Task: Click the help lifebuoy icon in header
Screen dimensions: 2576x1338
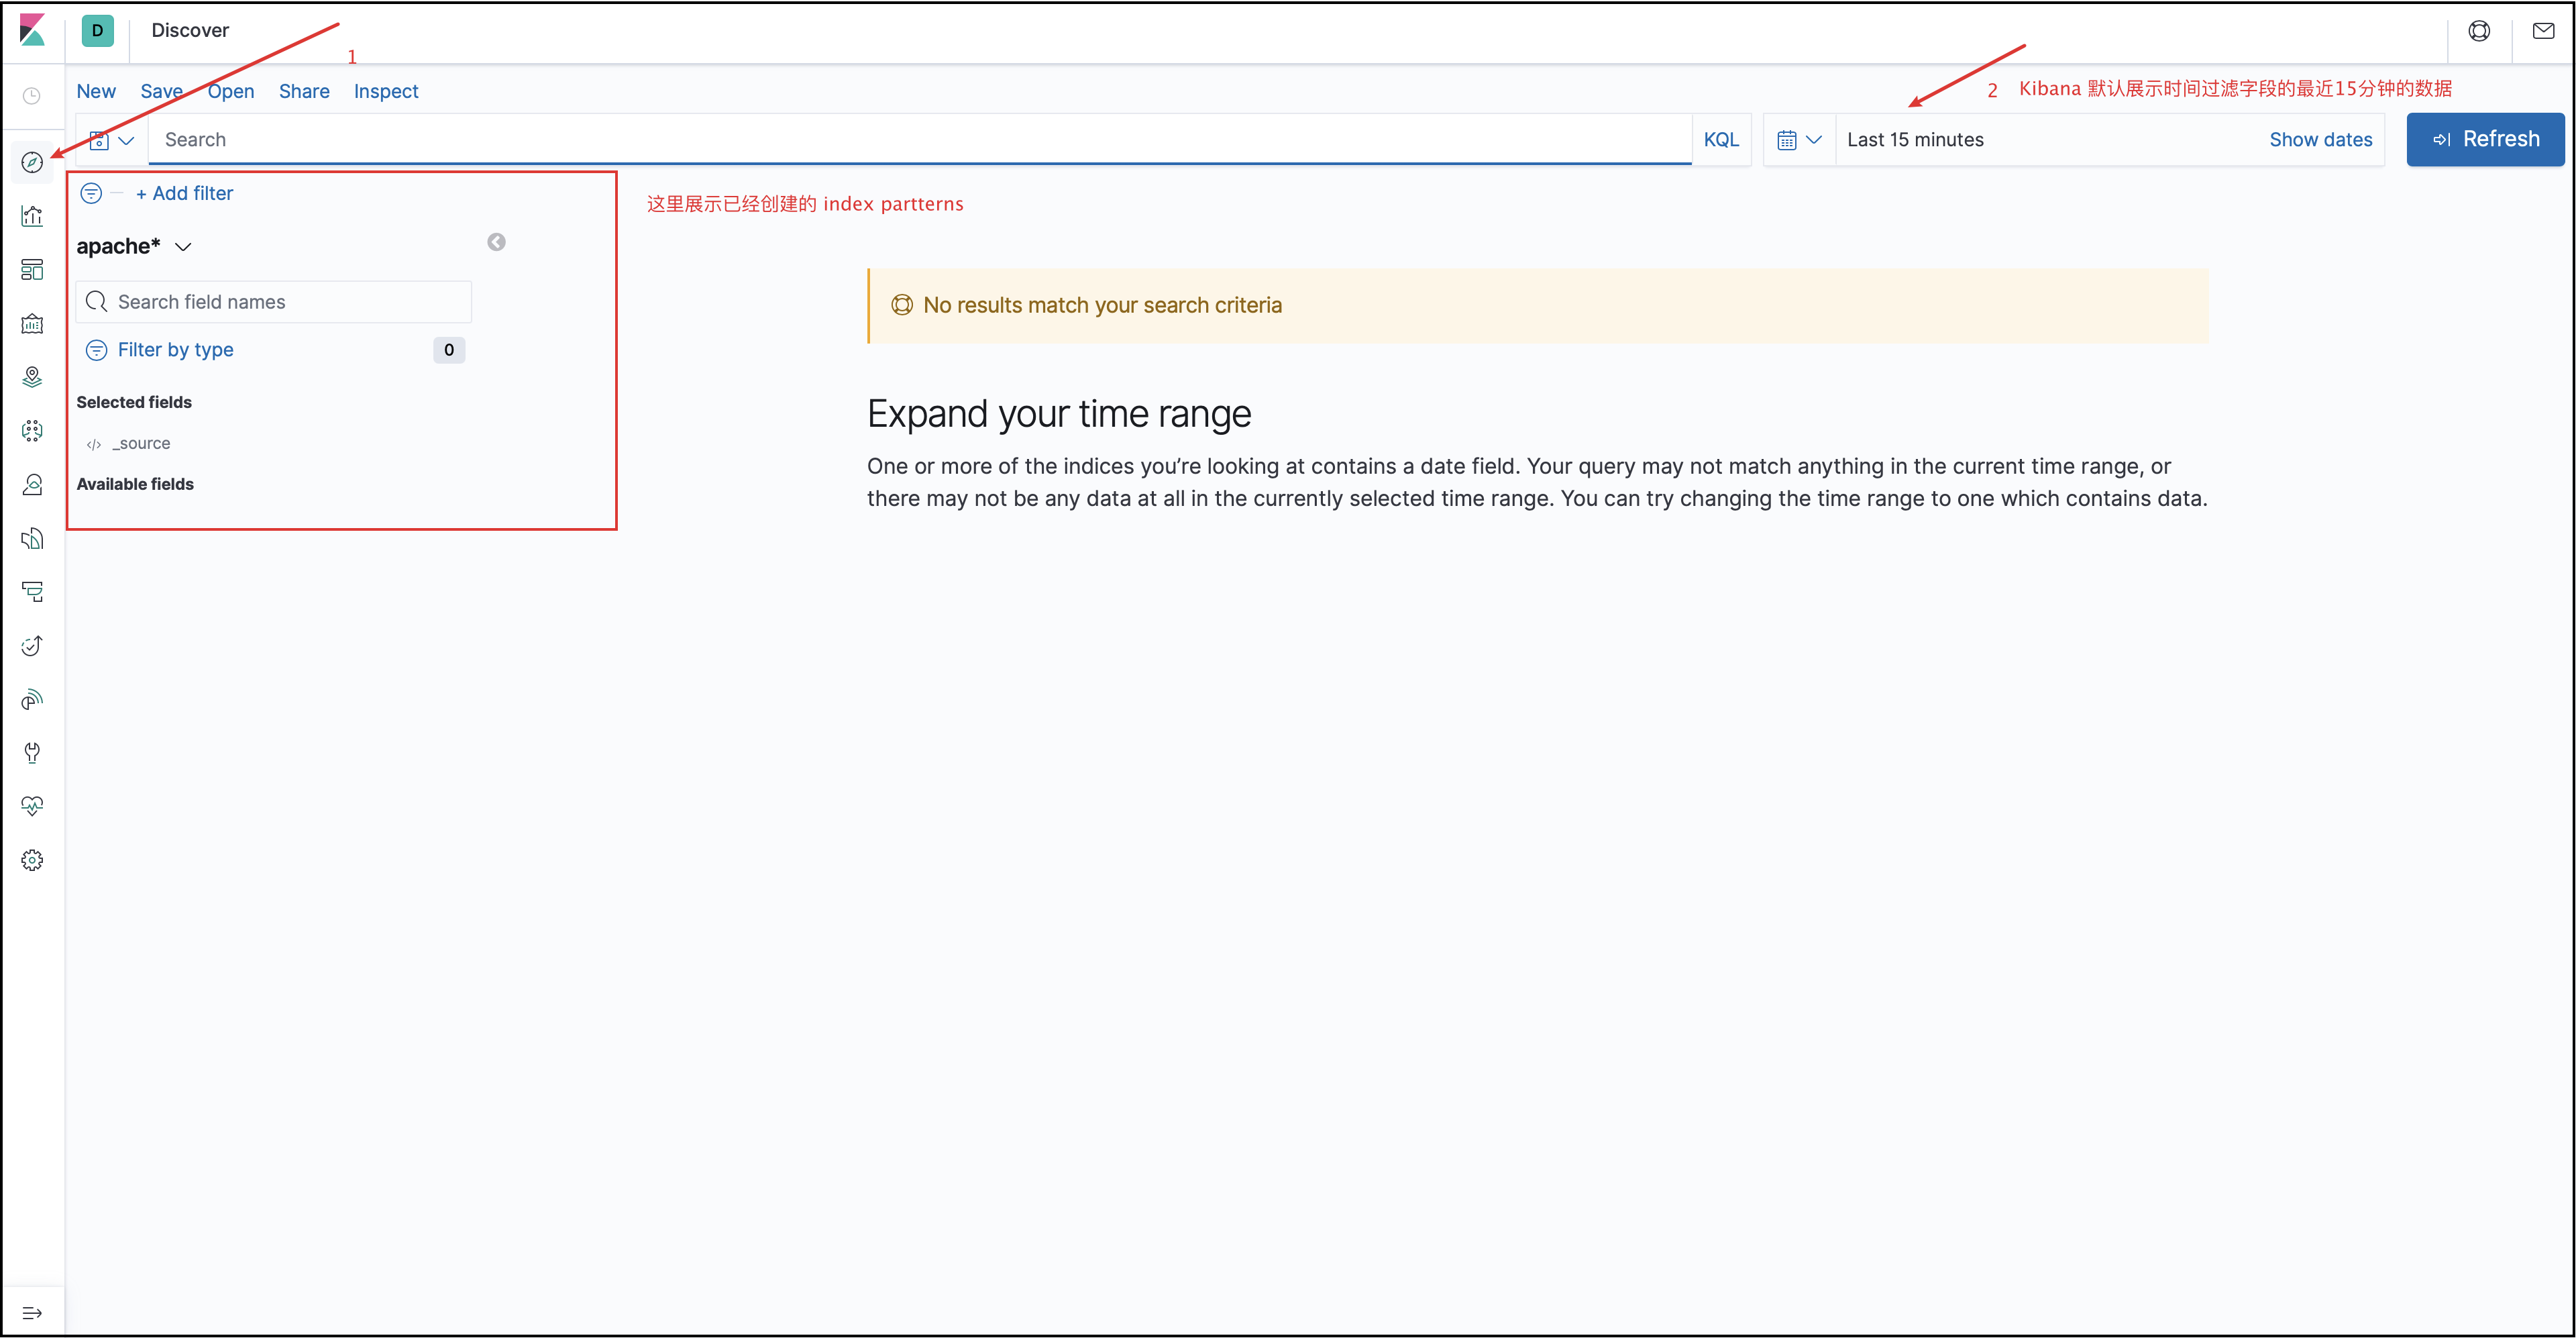Action: [2479, 31]
